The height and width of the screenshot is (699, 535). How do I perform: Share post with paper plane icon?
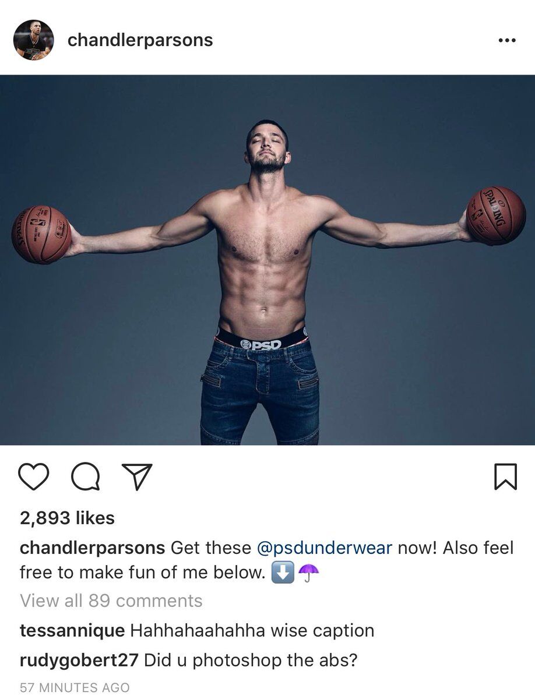tap(137, 476)
